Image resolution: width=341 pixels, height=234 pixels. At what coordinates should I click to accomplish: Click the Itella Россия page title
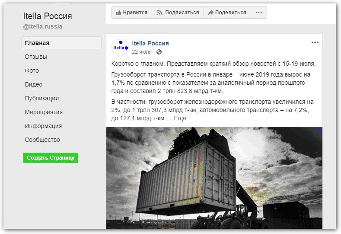pos(48,16)
